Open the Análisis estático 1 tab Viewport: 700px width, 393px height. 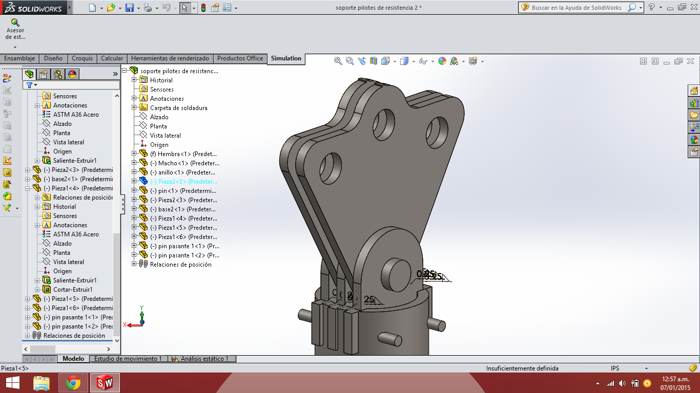click(x=203, y=359)
